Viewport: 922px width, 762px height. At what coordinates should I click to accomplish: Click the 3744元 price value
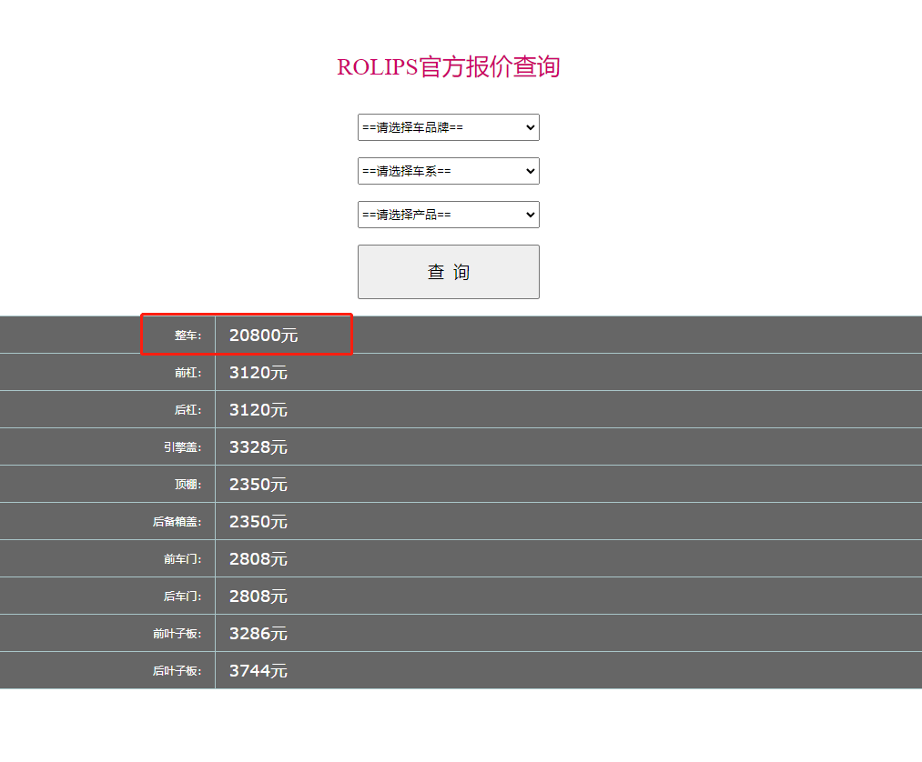click(x=258, y=671)
